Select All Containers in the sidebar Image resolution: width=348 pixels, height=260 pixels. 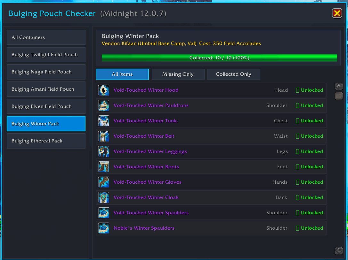46,37
